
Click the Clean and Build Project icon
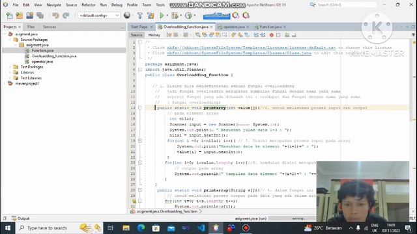tap(151, 16)
